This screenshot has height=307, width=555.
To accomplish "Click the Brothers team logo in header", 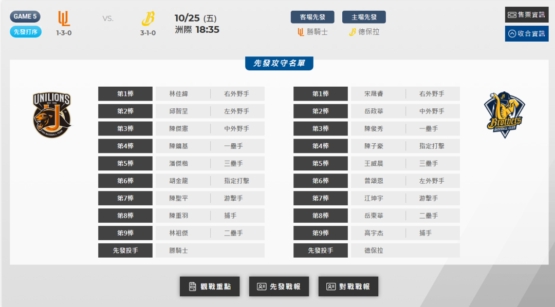I will pos(148,19).
